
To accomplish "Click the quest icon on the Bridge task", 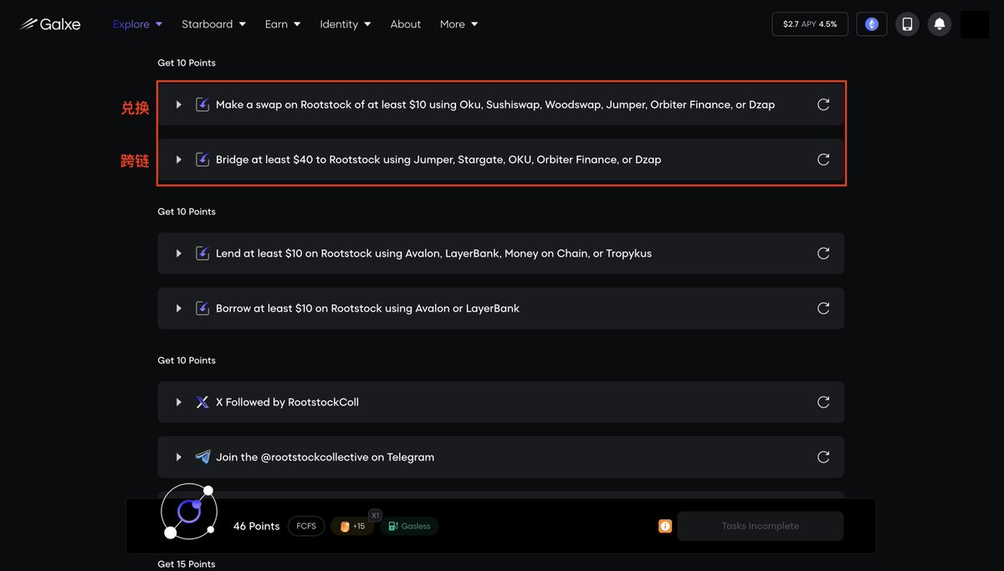I will 202,160.
